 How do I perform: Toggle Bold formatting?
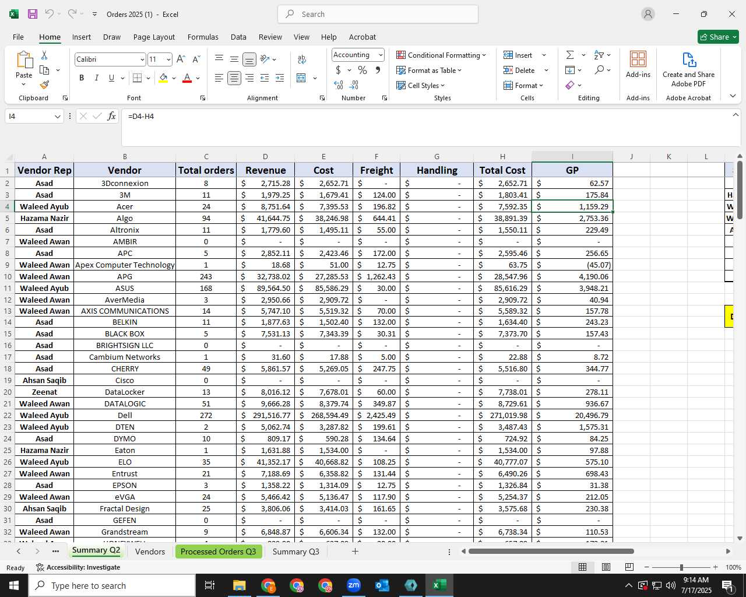(x=82, y=78)
